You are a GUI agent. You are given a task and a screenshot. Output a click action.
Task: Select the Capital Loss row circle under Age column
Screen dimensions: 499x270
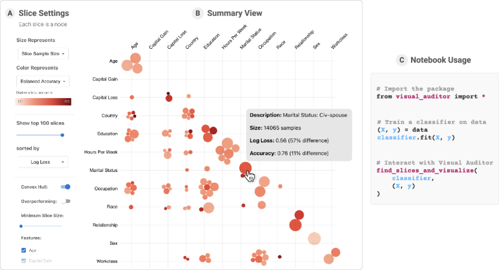[132, 97]
